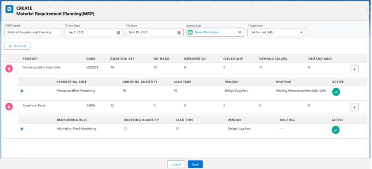
Task: Delete the Monocrystalline Solar Cells product row
Action: click(9, 69)
